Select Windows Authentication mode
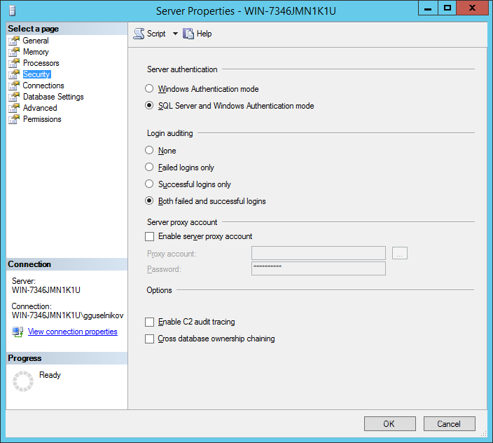The width and height of the screenshot is (493, 443). [x=149, y=89]
